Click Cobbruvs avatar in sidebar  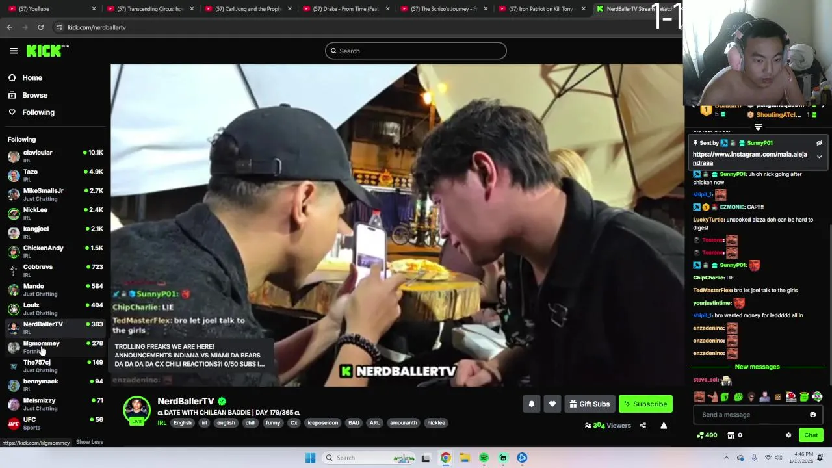tap(14, 270)
